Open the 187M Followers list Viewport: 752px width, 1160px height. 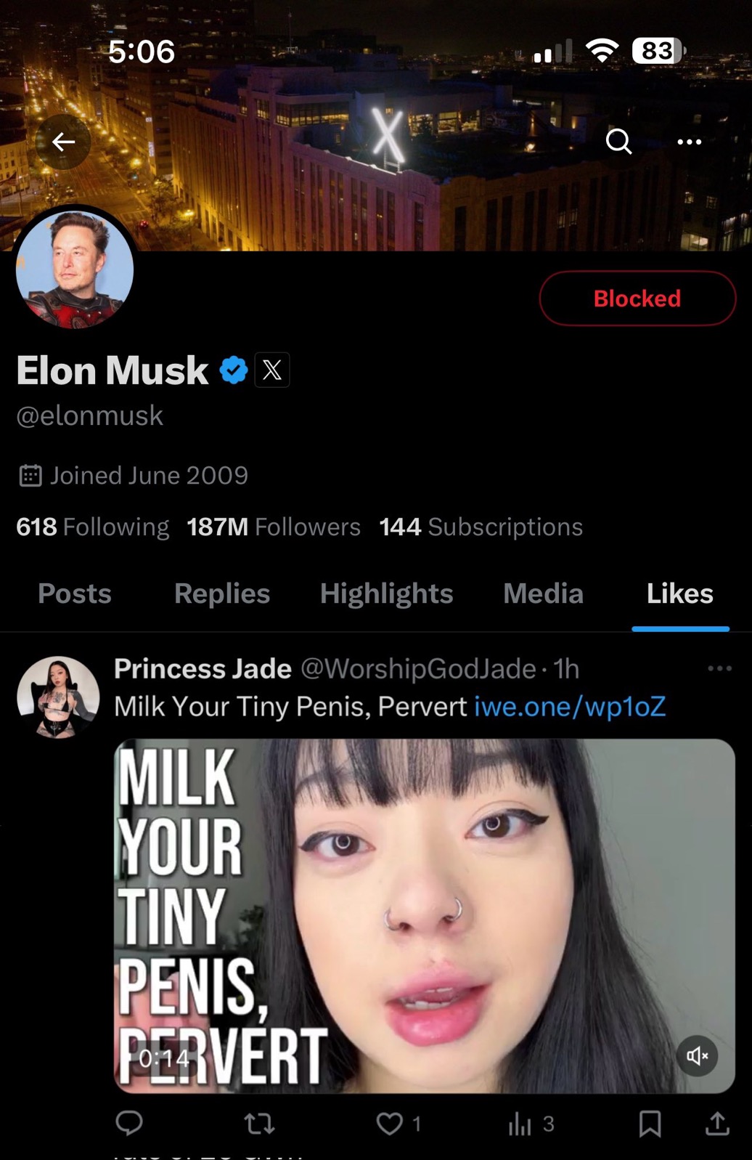click(274, 527)
